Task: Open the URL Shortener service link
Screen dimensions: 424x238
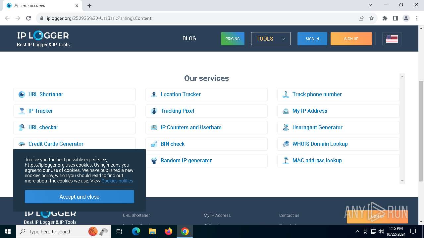Action: 46,94
